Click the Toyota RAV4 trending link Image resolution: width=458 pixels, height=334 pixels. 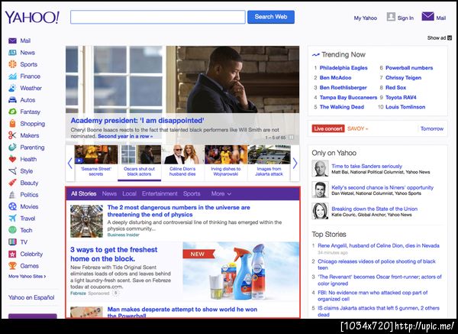click(x=401, y=97)
